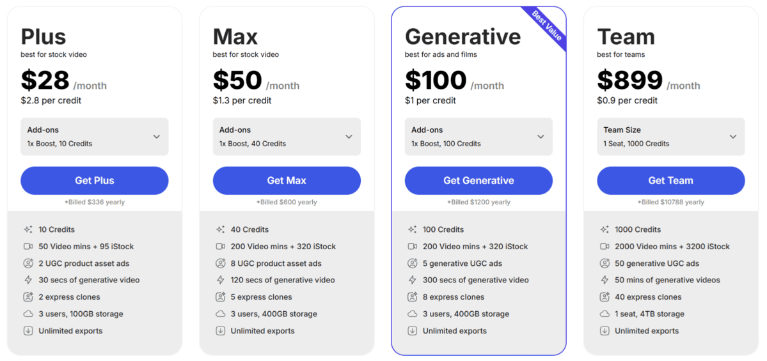The width and height of the screenshot is (767, 361).
Task: Click the sparkle credits icon in Team plan
Action: tap(605, 229)
